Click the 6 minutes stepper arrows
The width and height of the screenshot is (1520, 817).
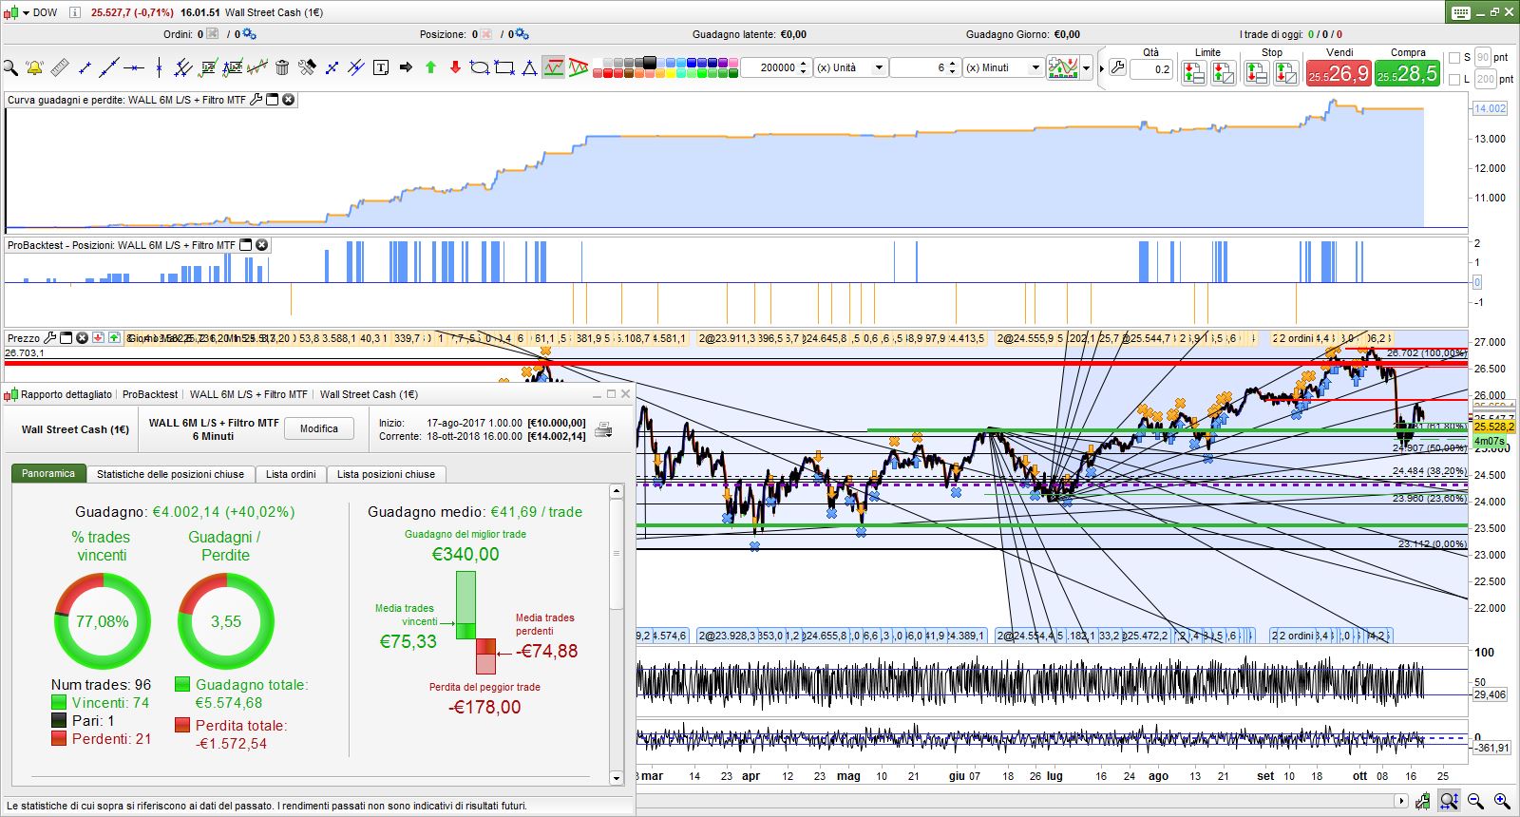(x=953, y=67)
